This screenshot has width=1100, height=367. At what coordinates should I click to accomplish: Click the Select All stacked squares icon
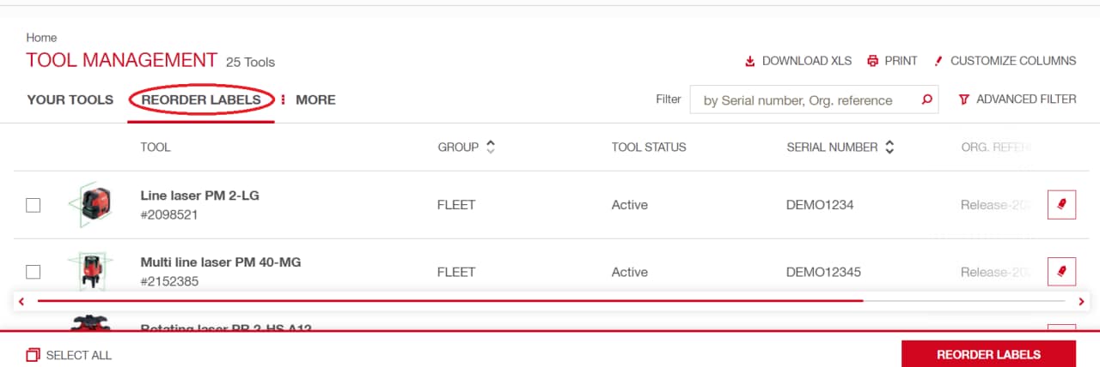(33, 355)
